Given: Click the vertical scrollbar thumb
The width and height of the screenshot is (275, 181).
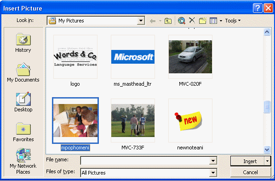Looking at the screenshot, I should [267, 107].
